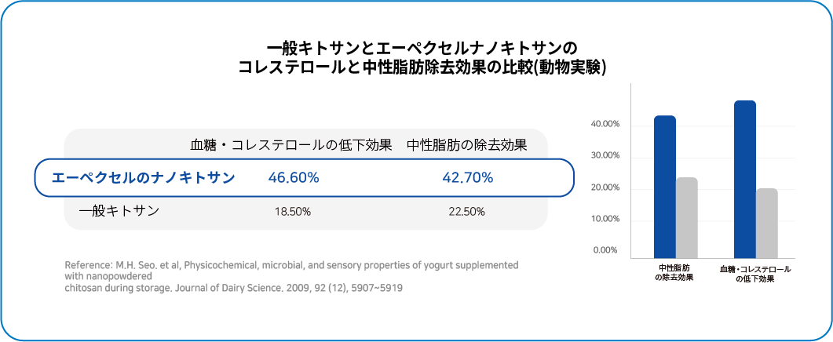This screenshot has height=342, width=833.
Task: Select the 一般キトサン row label
Action: click(119, 211)
